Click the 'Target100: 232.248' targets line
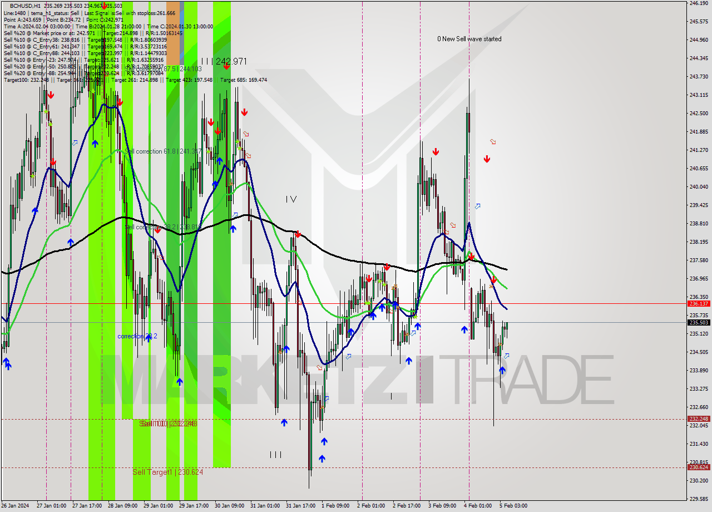 click(x=135, y=80)
